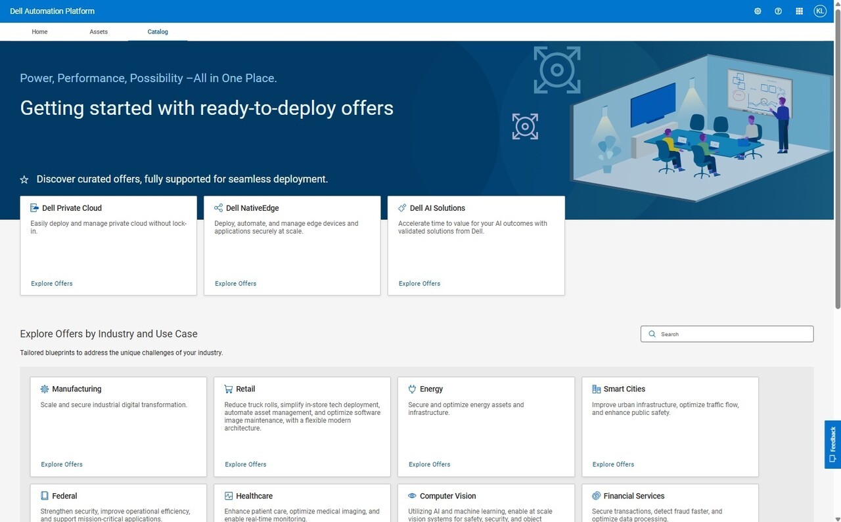Image resolution: width=841 pixels, height=522 pixels.
Task: Click the Retail shopping cart icon
Action: [x=229, y=389]
